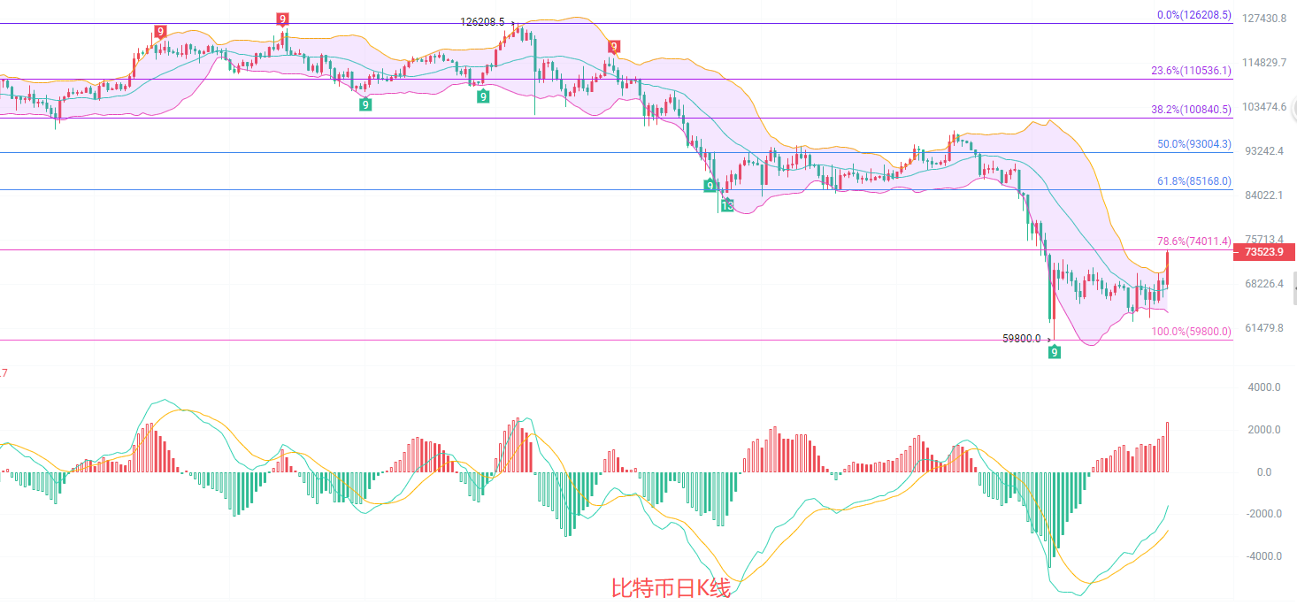The height and width of the screenshot is (605, 1297).
Task: Click the red 73523.9 current price tag
Action: (x=1263, y=252)
